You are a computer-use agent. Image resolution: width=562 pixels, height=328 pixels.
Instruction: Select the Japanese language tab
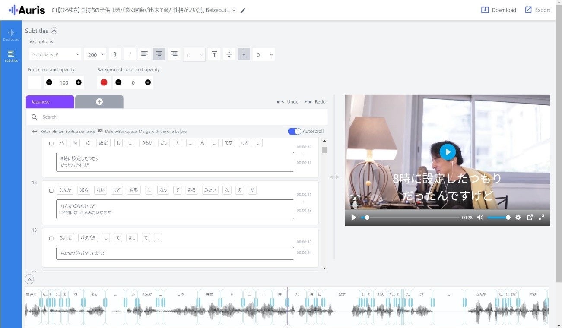(50, 102)
